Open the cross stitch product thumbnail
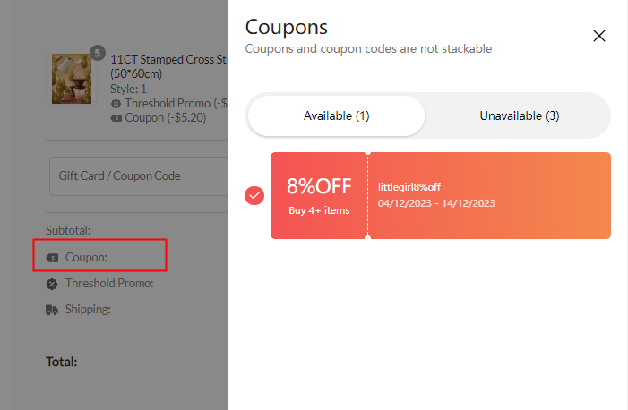Screen dimensions: 628x410 click(x=72, y=79)
